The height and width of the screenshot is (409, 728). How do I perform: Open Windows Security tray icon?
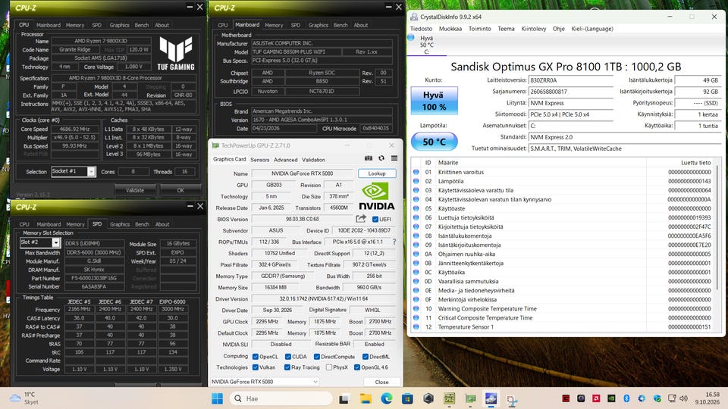657,398
